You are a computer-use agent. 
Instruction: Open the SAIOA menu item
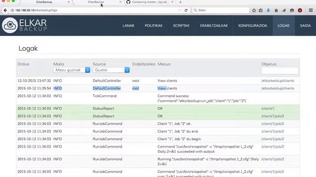click(305, 26)
